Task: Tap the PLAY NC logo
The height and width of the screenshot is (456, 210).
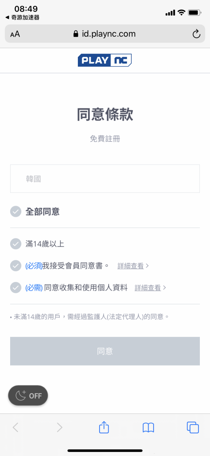Action: click(x=105, y=60)
